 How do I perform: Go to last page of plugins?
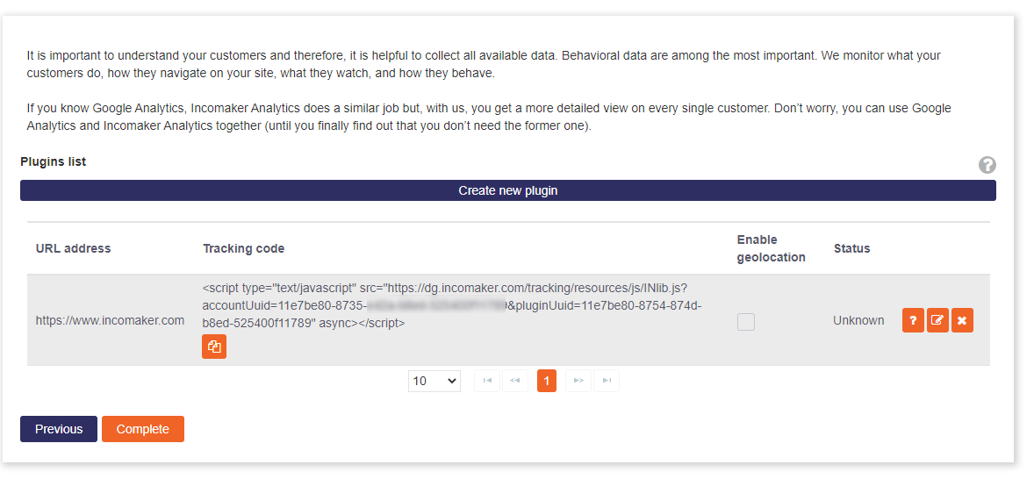(607, 381)
